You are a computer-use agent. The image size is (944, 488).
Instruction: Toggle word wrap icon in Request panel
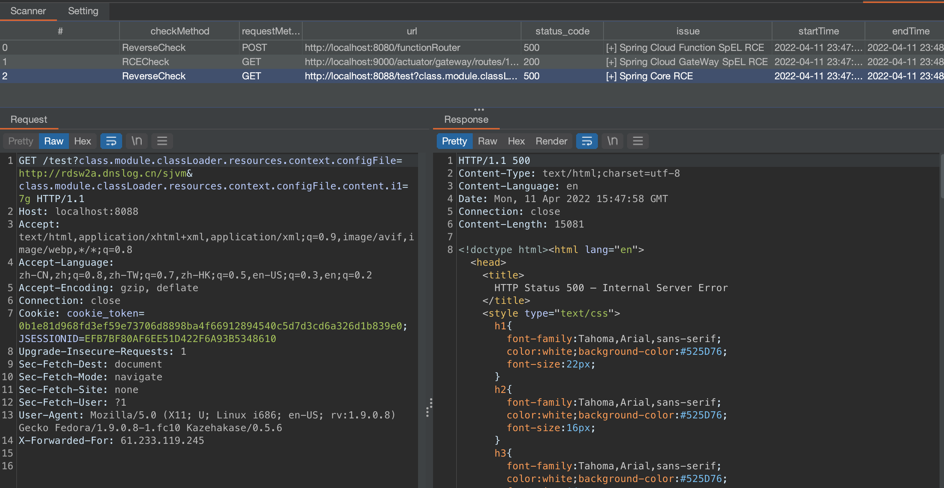point(111,141)
